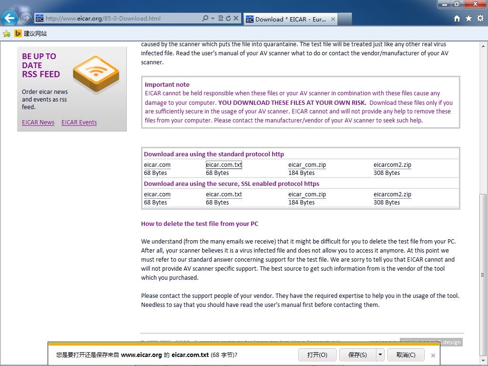Image resolution: width=488 pixels, height=366 pixels.
Task: Stop loading with the X in address bar
Action: click(x=236, y=19)
